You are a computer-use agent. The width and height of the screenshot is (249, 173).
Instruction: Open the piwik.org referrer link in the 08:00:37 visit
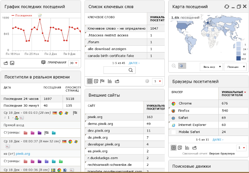pos(23,154)
